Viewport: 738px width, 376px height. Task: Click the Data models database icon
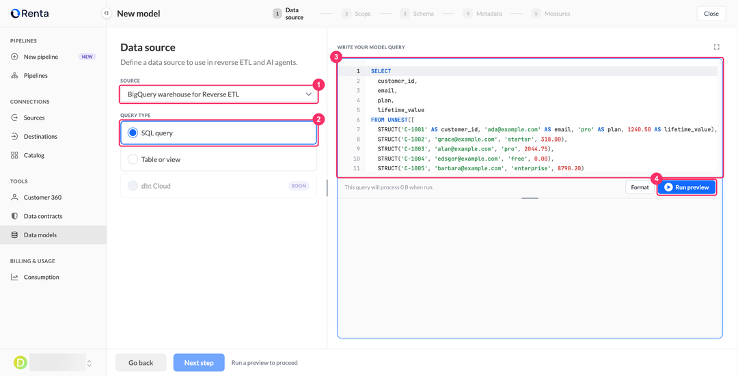(x=14, y=234)
